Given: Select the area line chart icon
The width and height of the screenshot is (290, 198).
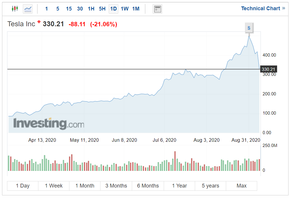Looking at the screenshot, I should (28, 9).
